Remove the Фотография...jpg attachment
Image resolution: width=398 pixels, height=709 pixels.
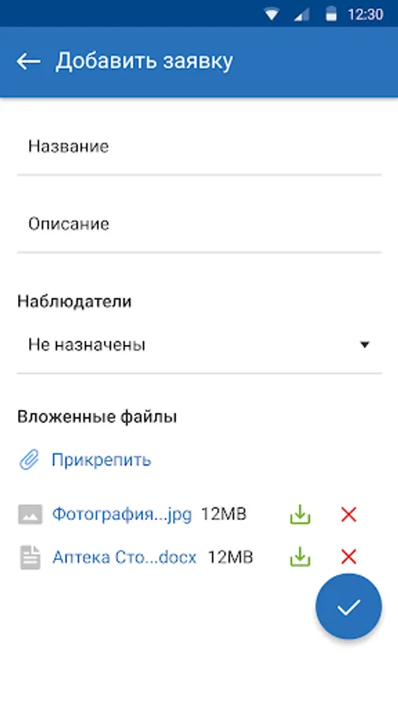(x=348, y=514)
